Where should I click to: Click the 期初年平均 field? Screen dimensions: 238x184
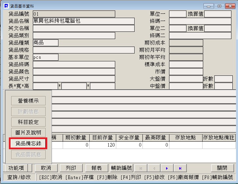(x=186, y=57)
